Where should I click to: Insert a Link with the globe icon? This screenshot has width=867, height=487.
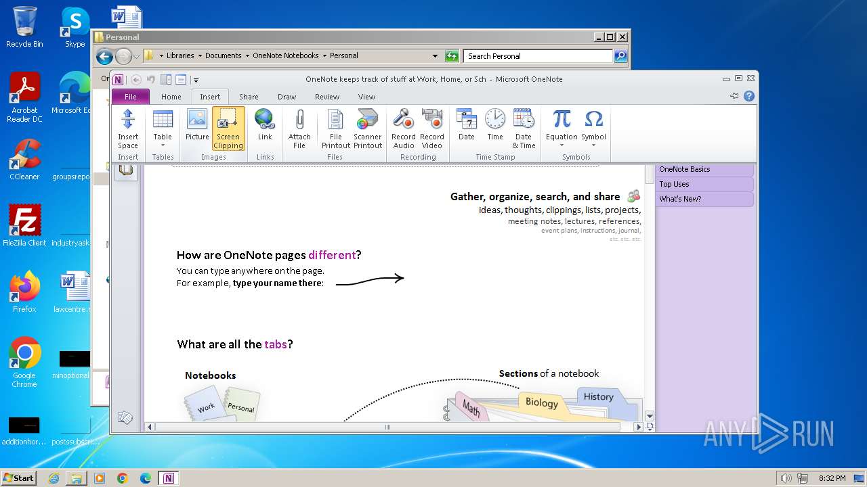coord(265,125)
